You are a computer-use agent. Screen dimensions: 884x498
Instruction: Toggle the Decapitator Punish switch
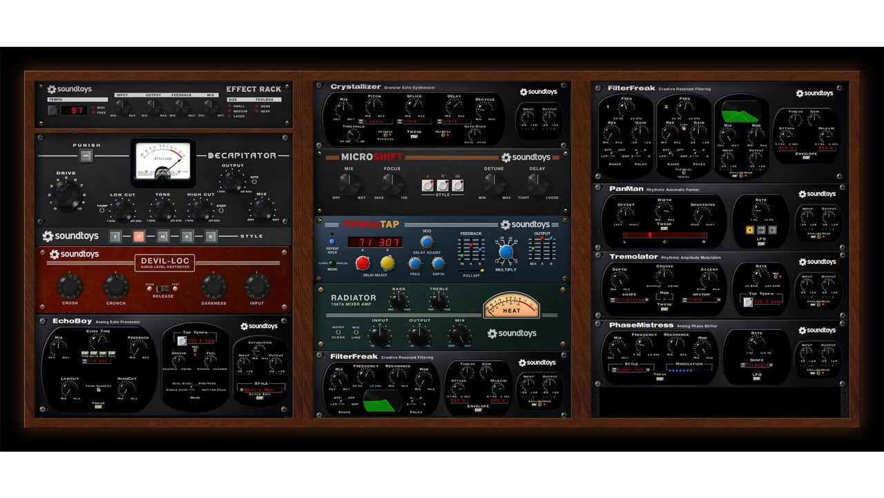tap(86, 157)
